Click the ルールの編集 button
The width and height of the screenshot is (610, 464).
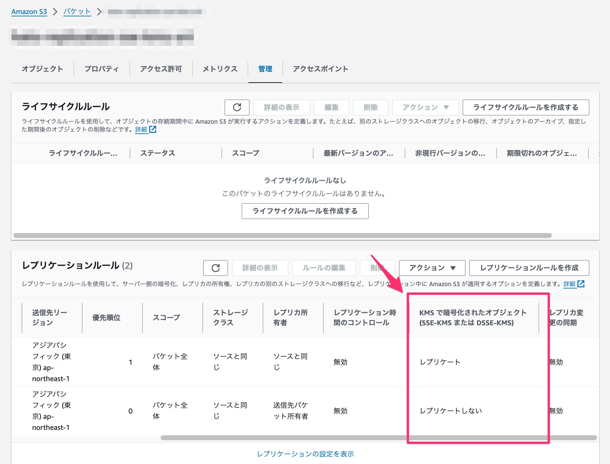[324, 268]
